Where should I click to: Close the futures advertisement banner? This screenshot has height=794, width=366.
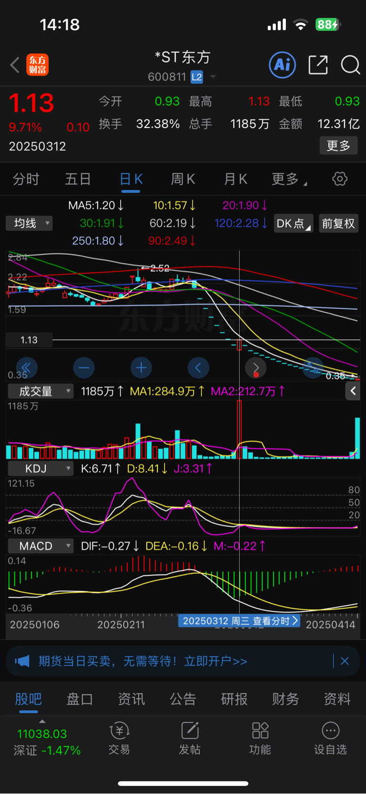point(345,661)
